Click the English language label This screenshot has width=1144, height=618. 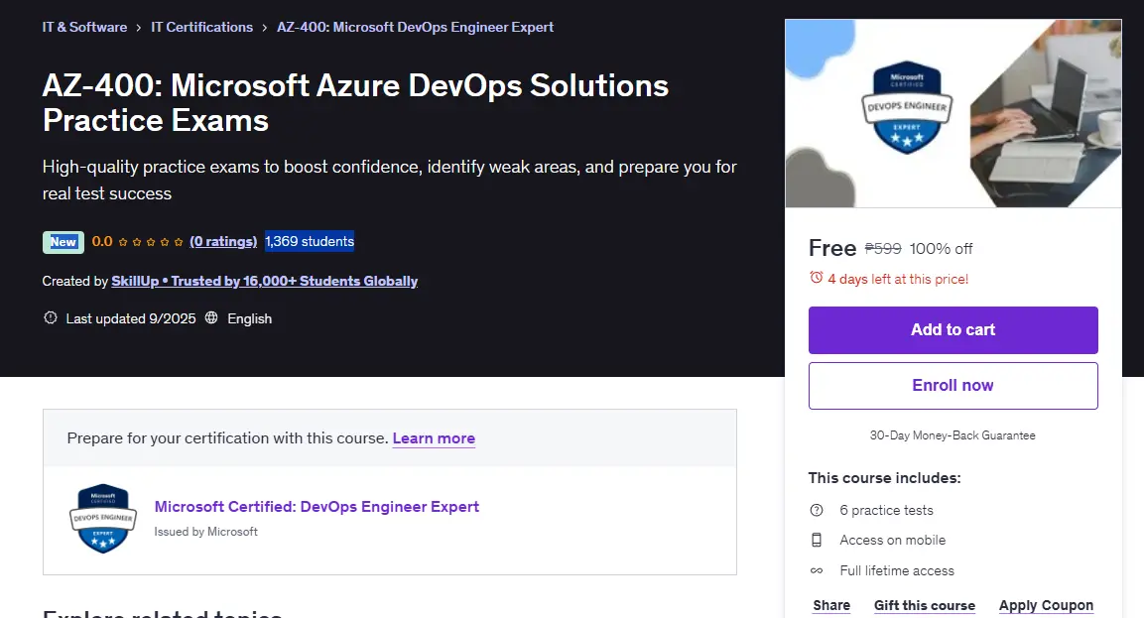(x=249, y=318)
